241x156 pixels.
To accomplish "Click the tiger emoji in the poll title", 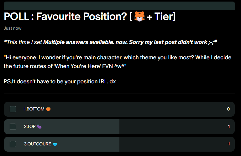I will (138, 17).
